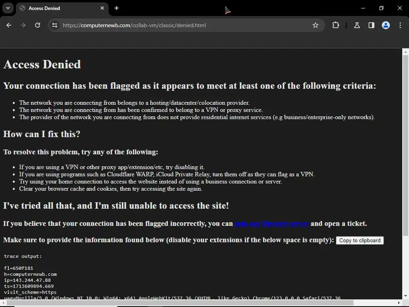Click the horizontal scrollbar right arrow
The image size is (409, 307).
(399, 303)
